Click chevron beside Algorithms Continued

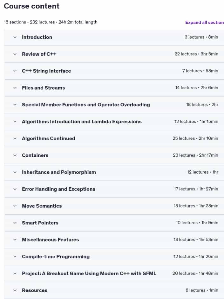[15, 139]
